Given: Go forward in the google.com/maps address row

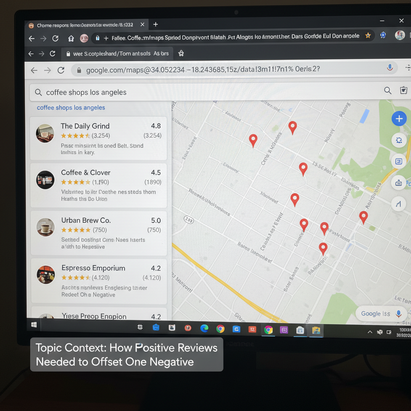Looking at the screenshot, I should tap(47, 70).
